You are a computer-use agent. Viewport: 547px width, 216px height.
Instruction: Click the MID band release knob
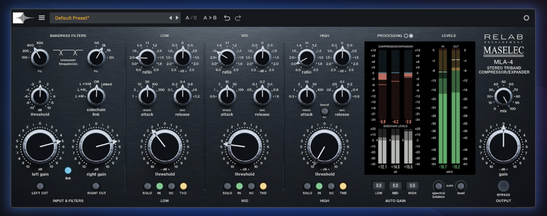coord(262,96)
